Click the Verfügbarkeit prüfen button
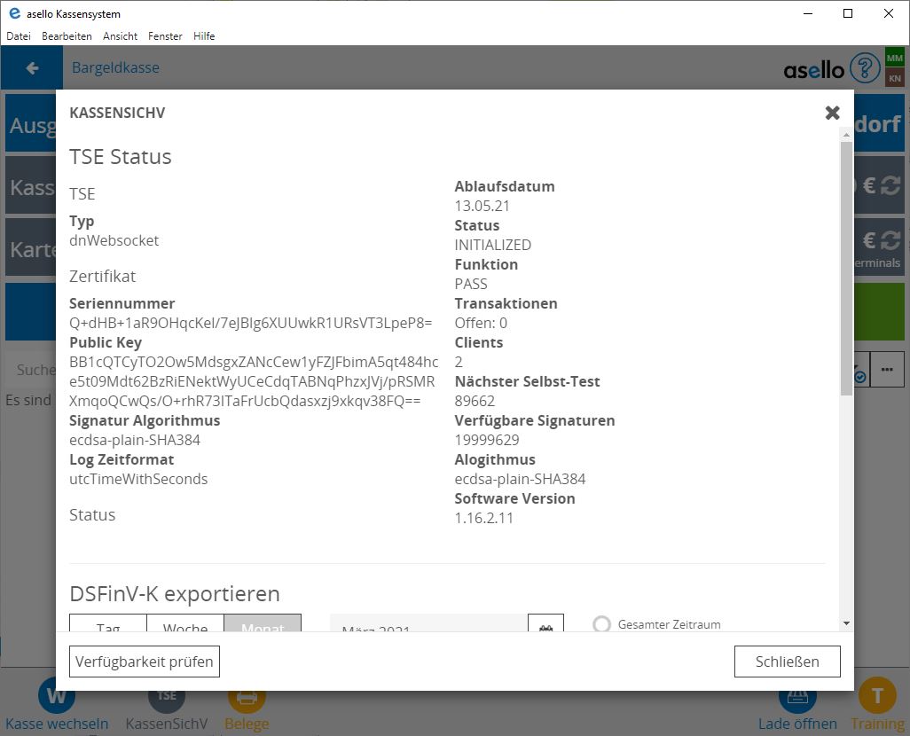910x736 pixels. pos(144,662)
